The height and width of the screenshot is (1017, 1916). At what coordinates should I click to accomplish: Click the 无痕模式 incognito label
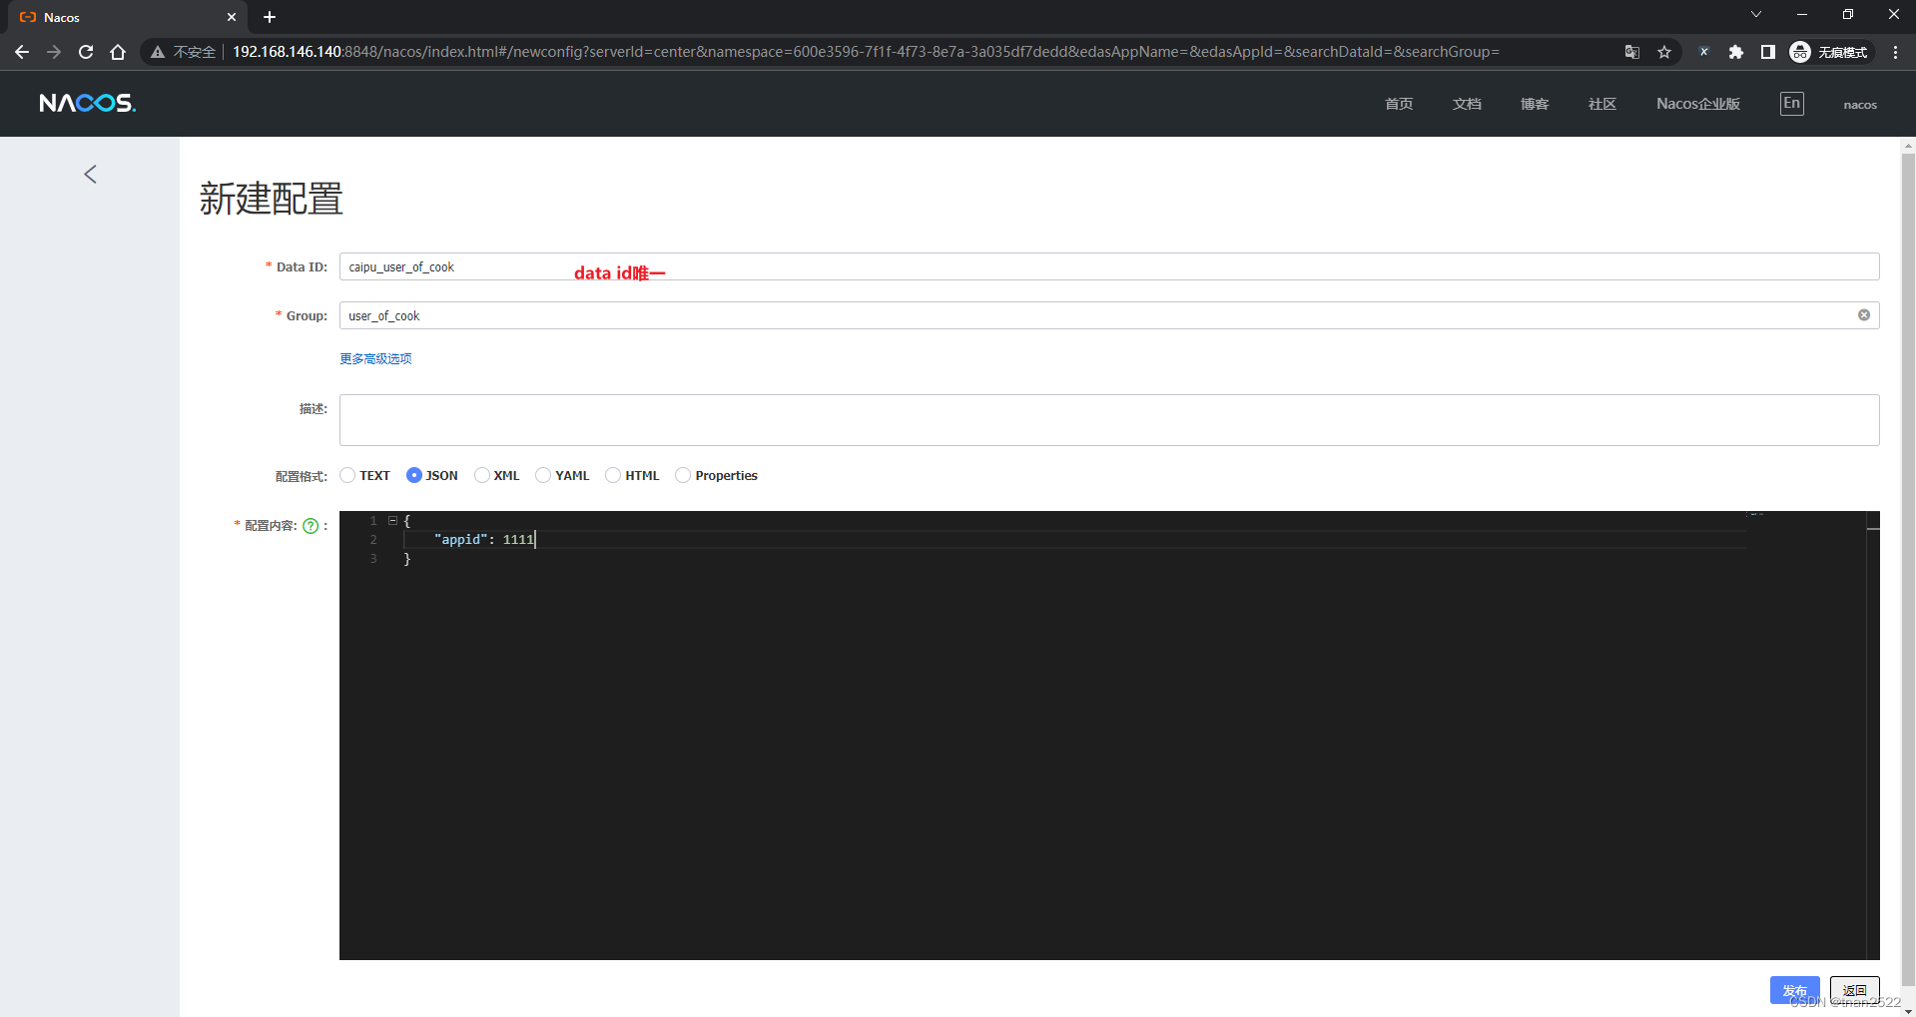click(1842, 52)
